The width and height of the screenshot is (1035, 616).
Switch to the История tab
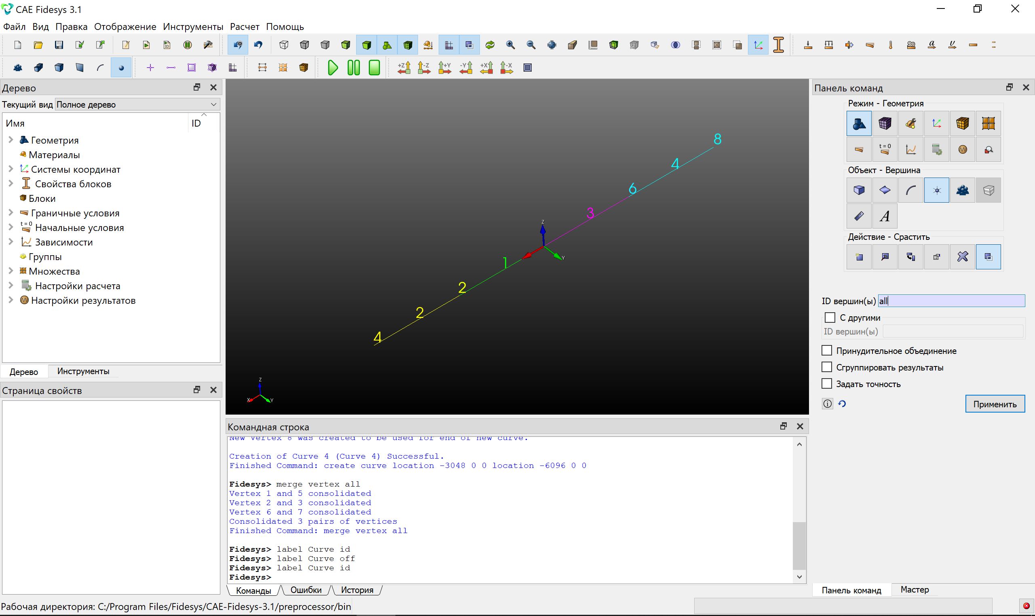pos(357,590)
